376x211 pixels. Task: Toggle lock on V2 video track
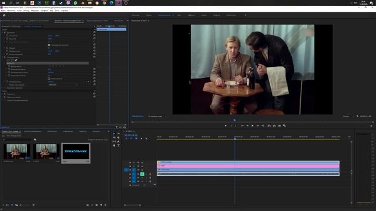(x=130, y=166)
